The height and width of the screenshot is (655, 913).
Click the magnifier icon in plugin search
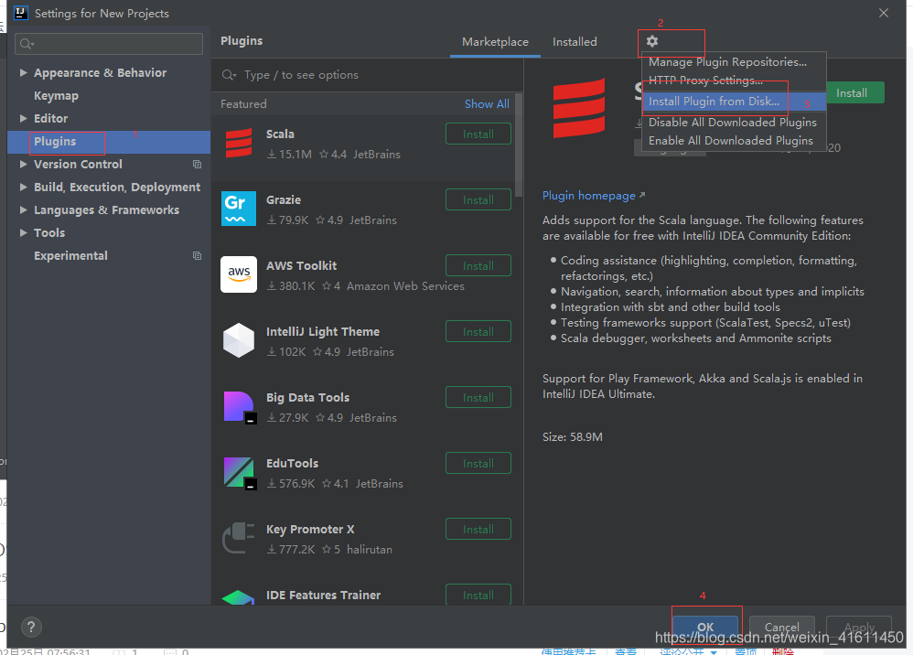point(229,75)
